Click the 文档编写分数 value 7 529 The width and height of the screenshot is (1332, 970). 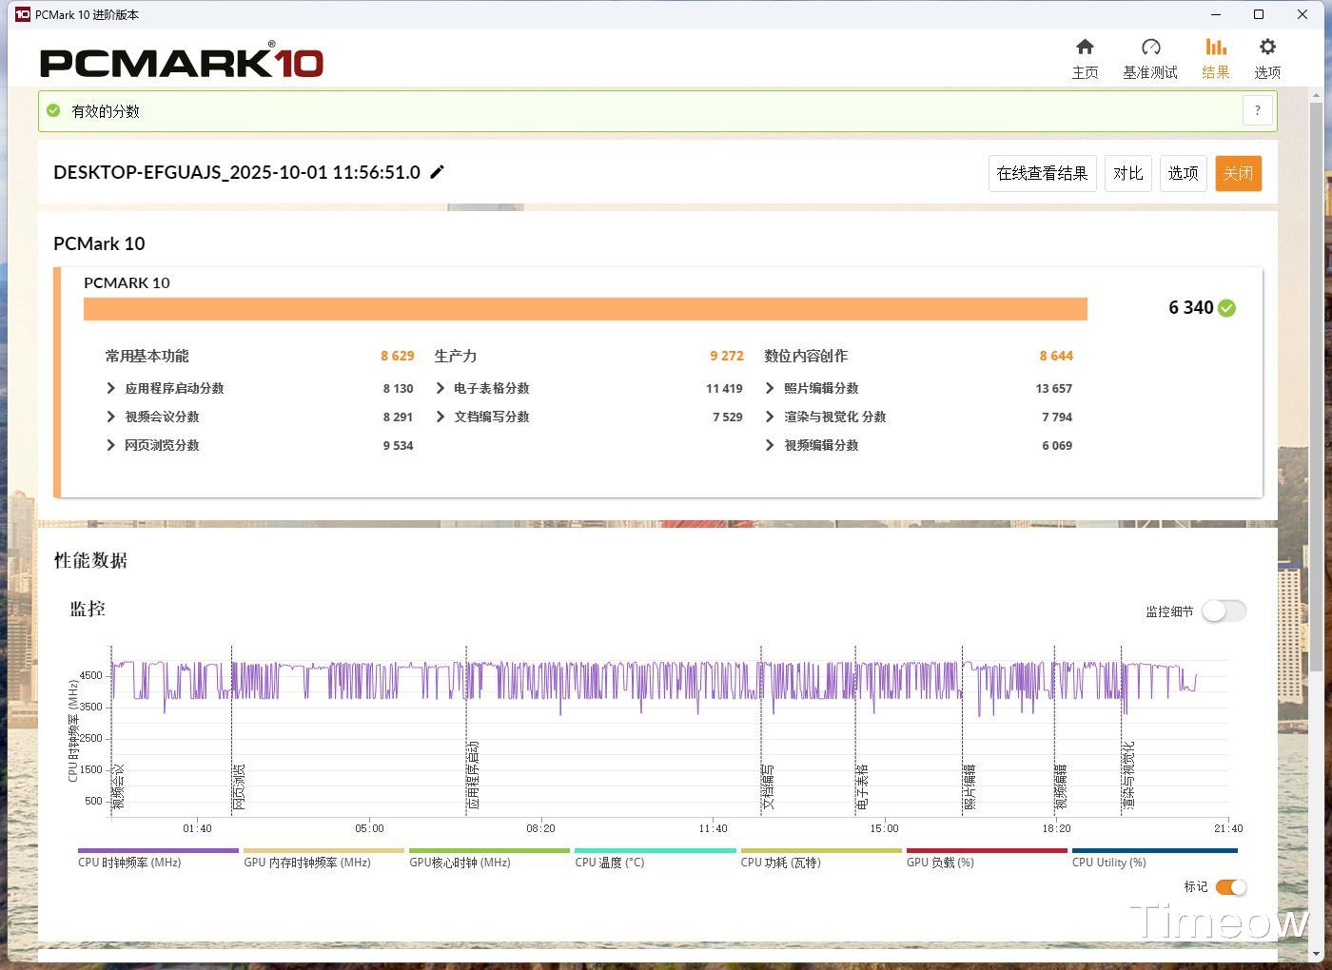coord(728,417)
